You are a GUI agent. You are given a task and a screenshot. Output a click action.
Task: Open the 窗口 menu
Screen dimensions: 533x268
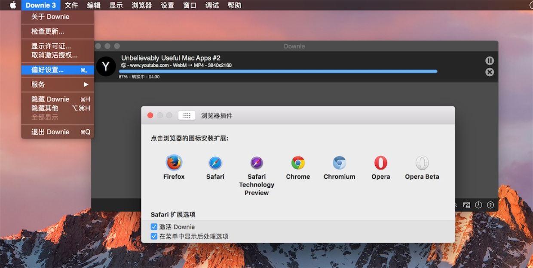(190, 5)
